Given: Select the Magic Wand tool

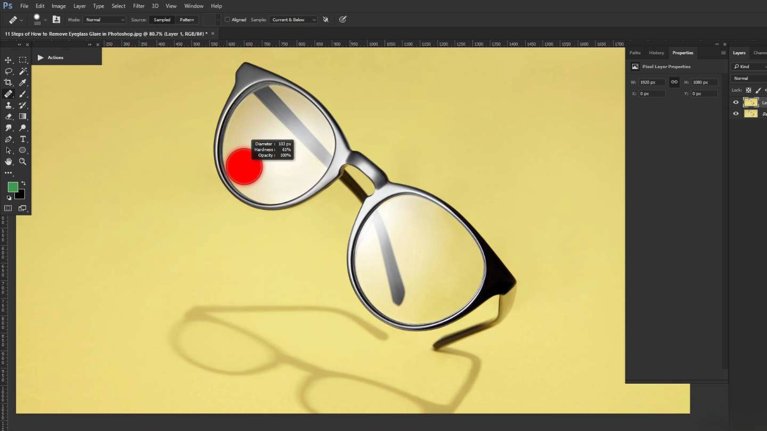Looking at the screenshot, I should 23,71.
